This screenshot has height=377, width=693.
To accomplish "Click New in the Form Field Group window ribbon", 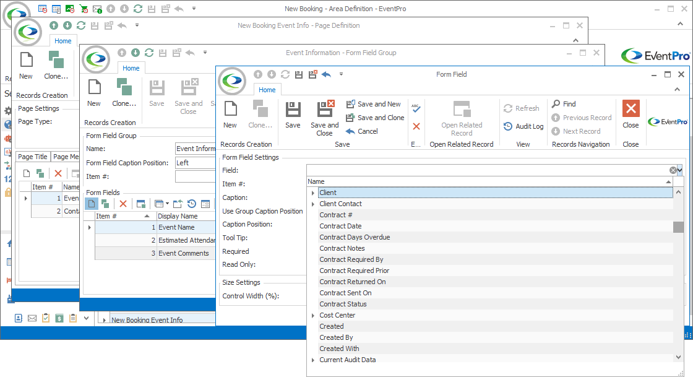I will pyautogui.click(x=93, y=93).
